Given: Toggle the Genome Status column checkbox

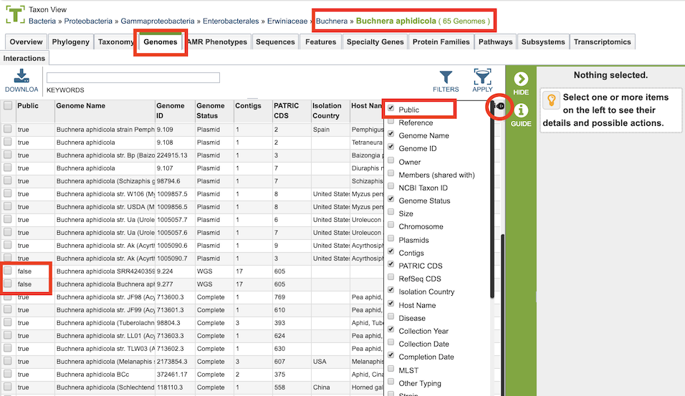Looking at the screenshot, I should [391, 199].
